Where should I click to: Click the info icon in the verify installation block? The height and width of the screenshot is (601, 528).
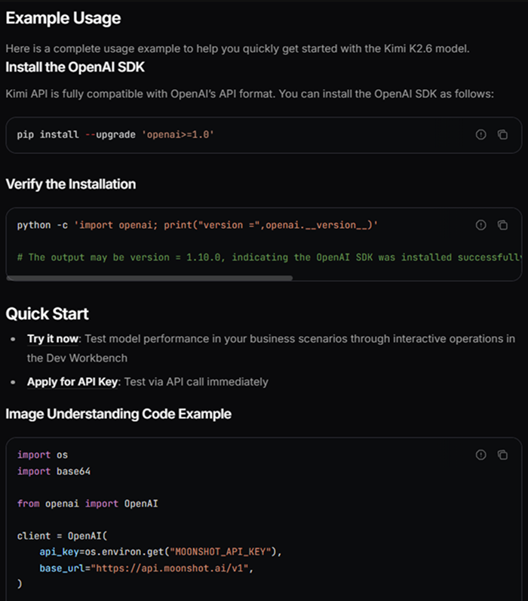tap(481, 225)
